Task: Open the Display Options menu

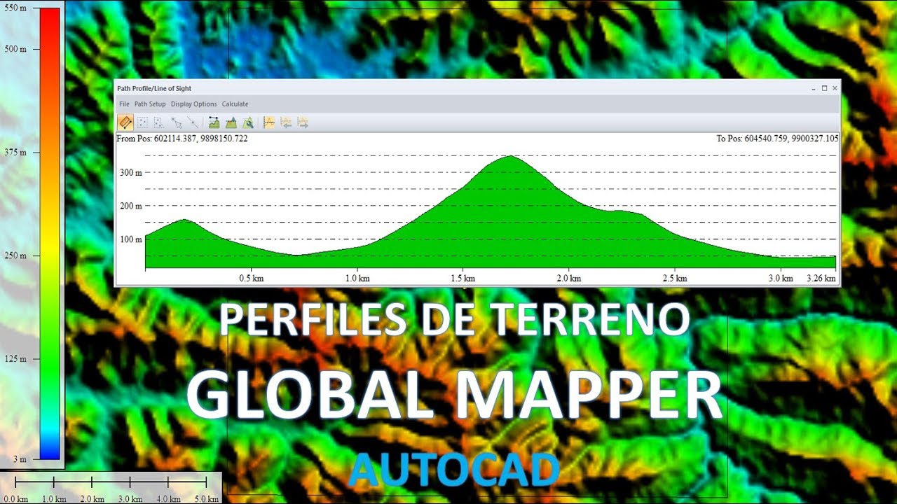Action: coord(194,104)
